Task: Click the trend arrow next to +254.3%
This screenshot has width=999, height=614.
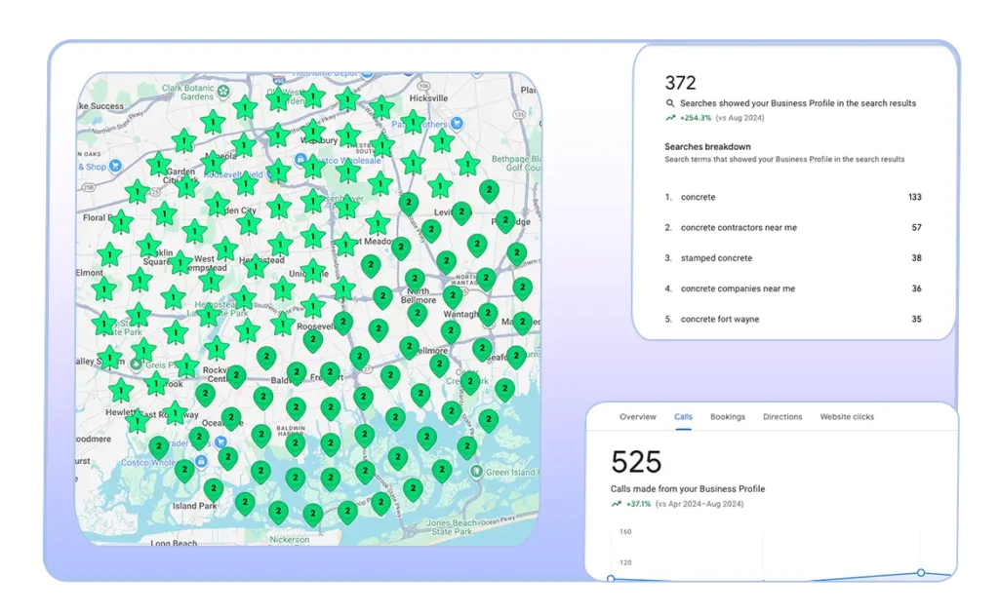Action: [670, 118]
